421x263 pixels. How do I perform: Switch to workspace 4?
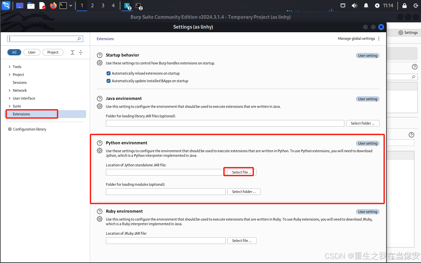click(x=113, y=6)
